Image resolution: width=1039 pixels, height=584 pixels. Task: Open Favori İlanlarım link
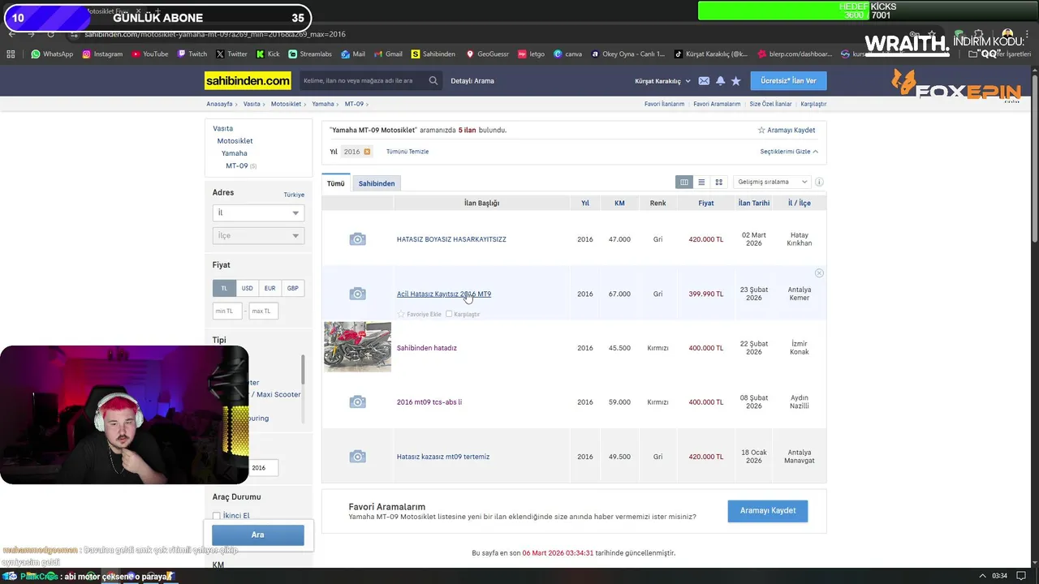point(664,104)
